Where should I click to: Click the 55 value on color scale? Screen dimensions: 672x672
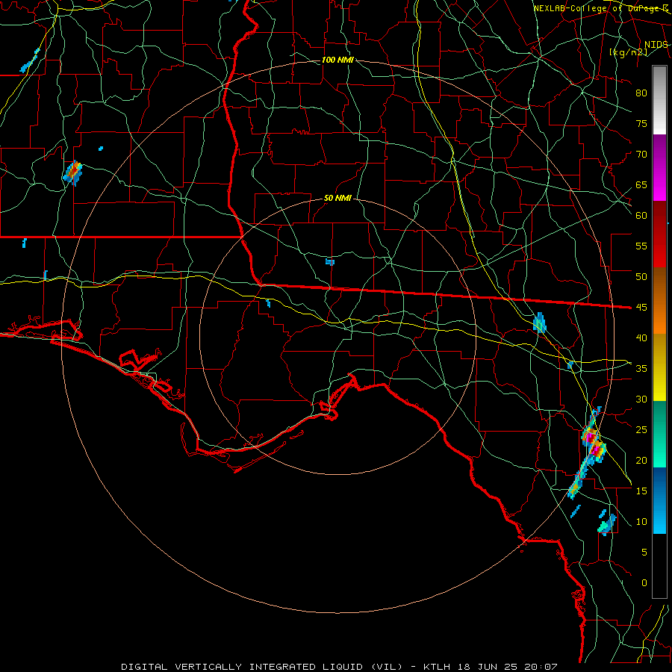tap(641, 246)
